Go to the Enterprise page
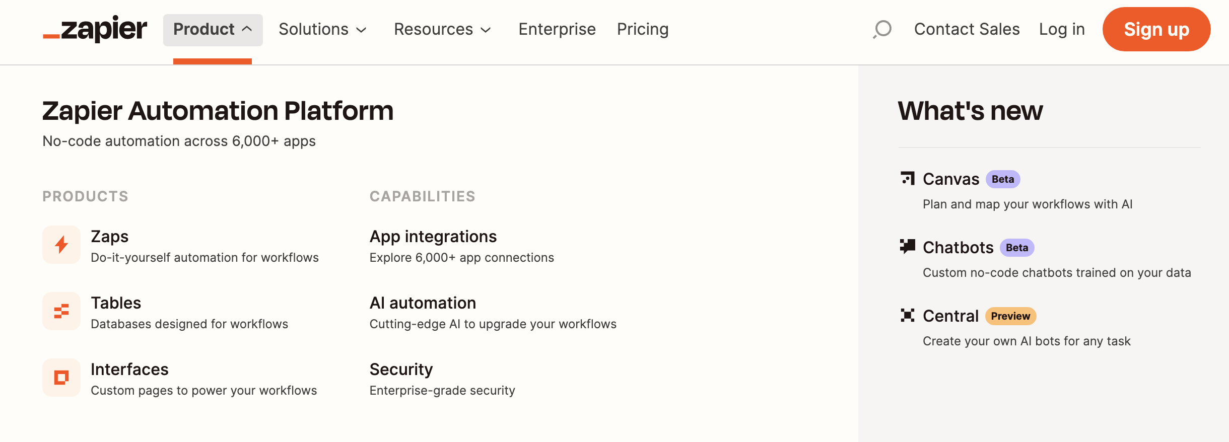 (x=557, y=30)
